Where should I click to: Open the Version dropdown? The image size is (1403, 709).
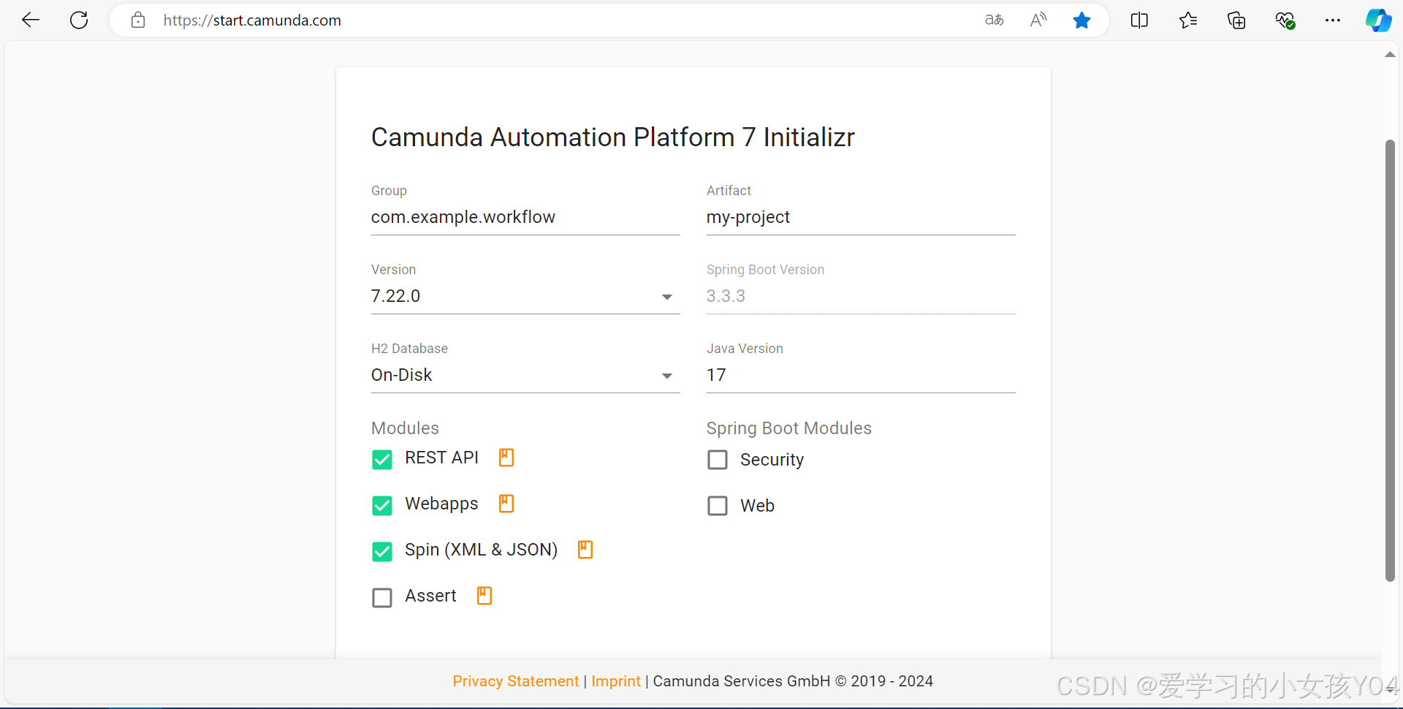pos(666,297)
